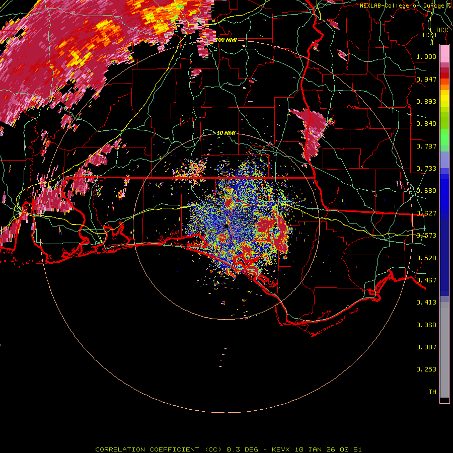This screenshot has height=453, width=453.
Task: Click the orange band of the color bar
Action: (444, 87)
